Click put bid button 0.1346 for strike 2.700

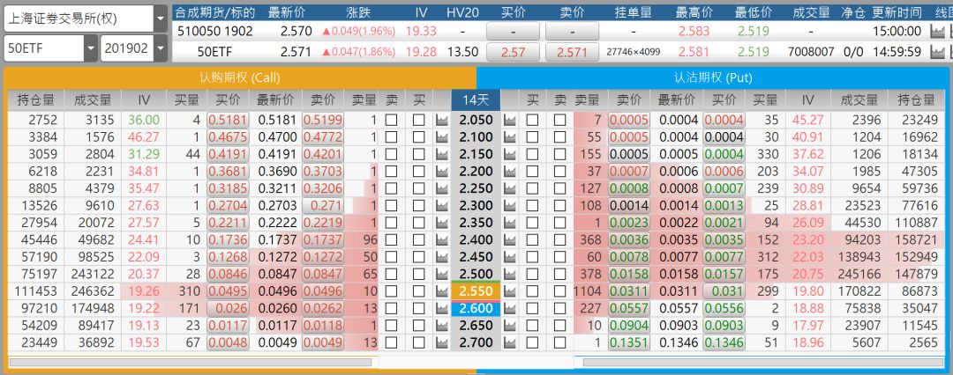(724, 342)
